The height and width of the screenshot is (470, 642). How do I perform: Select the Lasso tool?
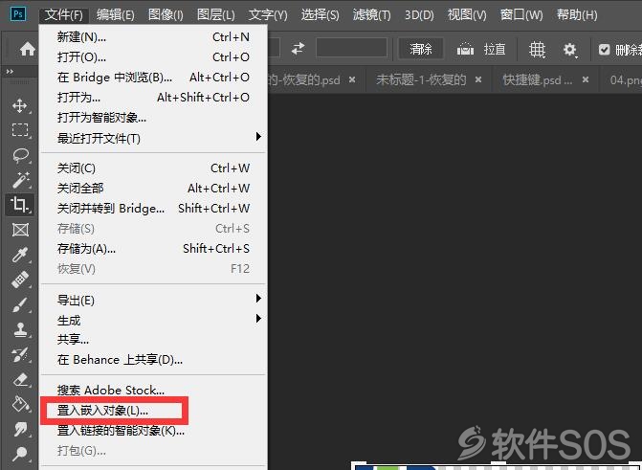click(20, 155)
